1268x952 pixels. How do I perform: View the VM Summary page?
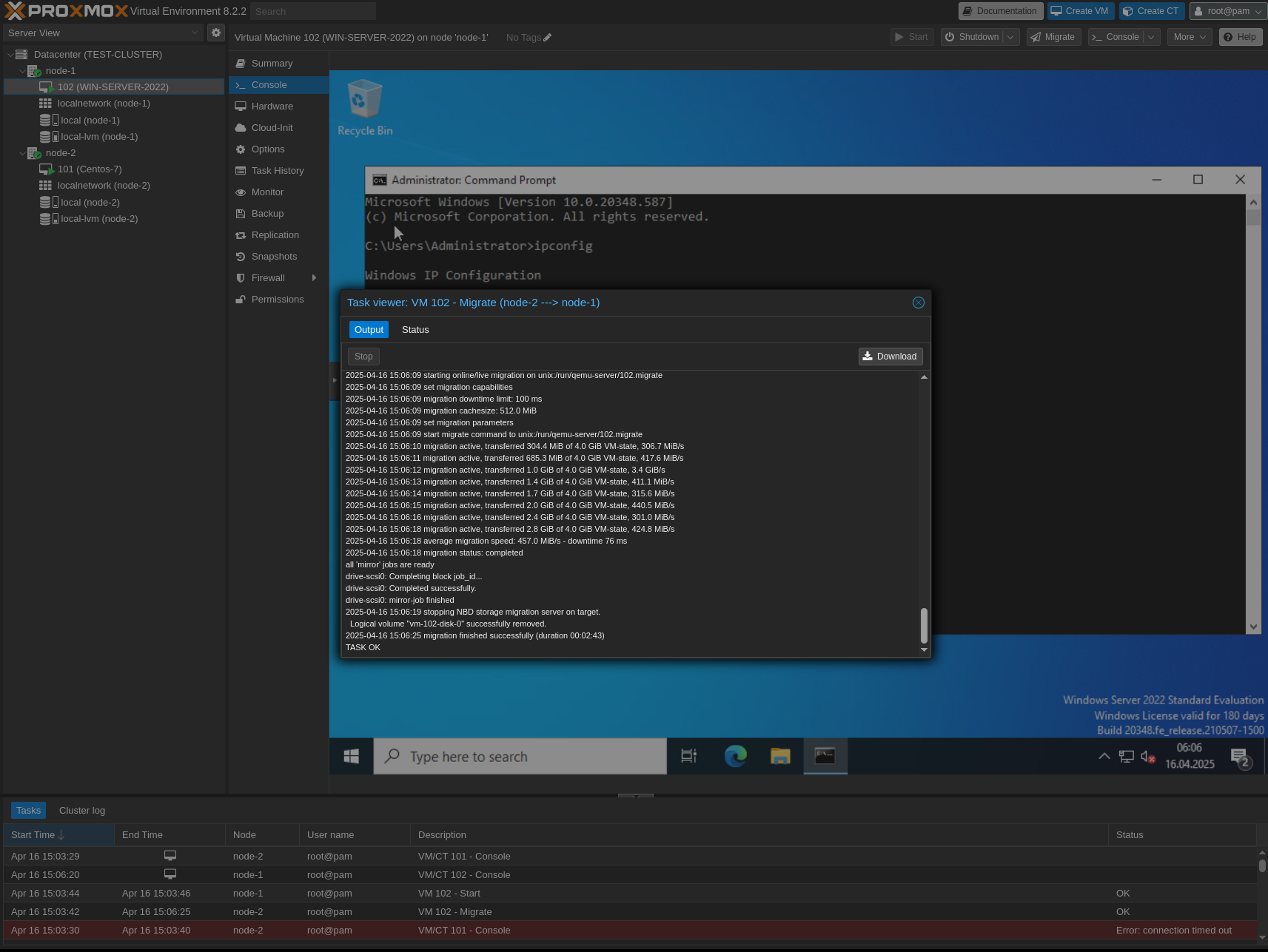pos(271,63)
